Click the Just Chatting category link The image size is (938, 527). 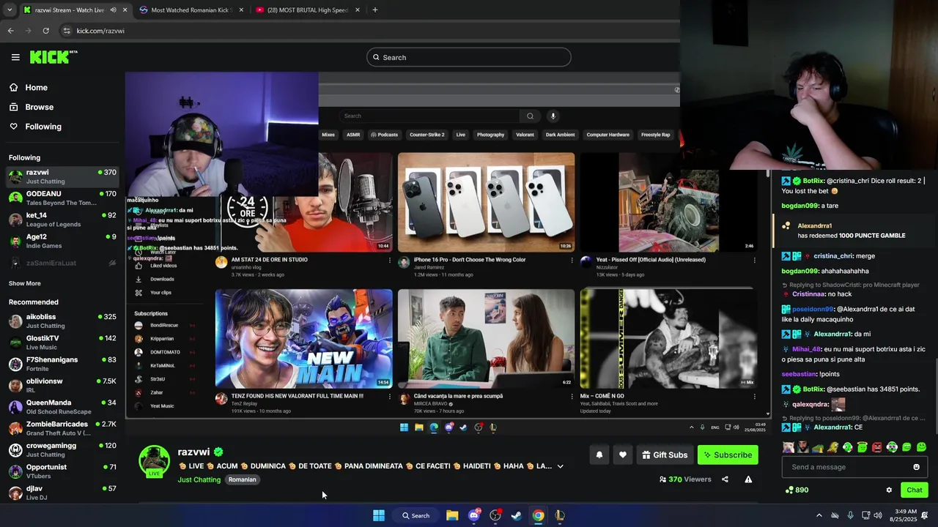[x=199, y=479]
